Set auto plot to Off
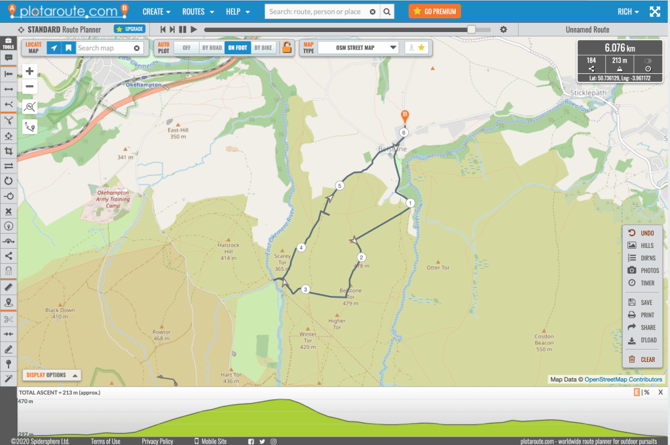Screen dimensions: 670x445 point(187,48)
